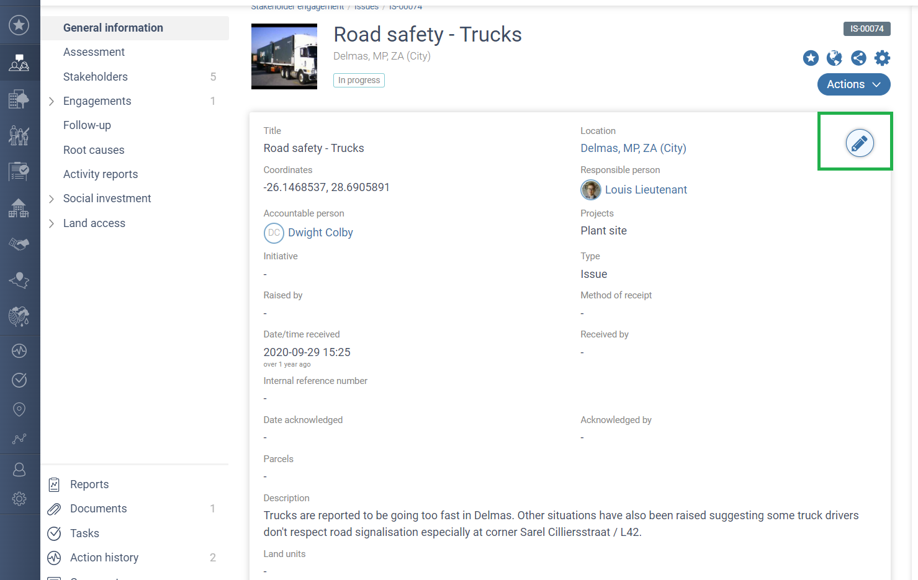Open Louis Lieutenant's profile link
The height and width of the screenshot is (580, 918).
click(646, 190)
